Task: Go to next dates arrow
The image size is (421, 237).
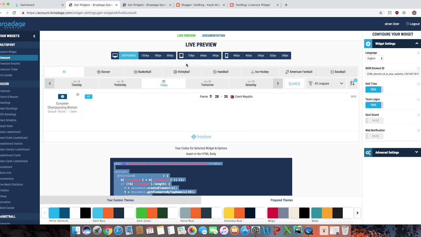Action: coord(278,83)
